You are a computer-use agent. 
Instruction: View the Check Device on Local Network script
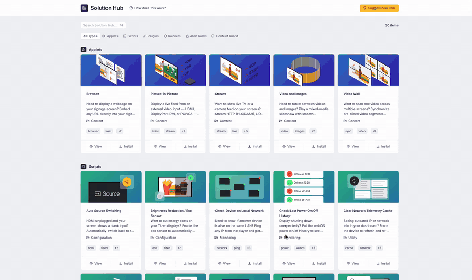224,263
